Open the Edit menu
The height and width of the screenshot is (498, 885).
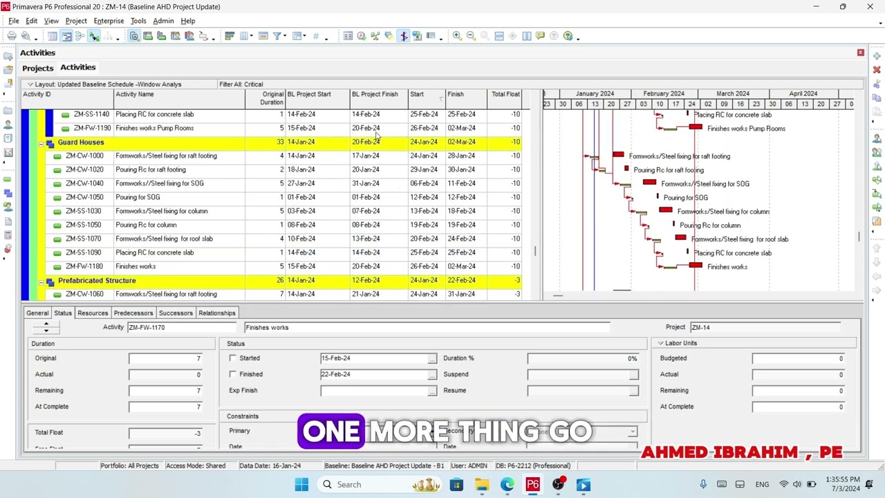[31, 21]
